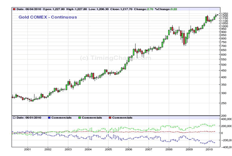Select the green Commercials legend swatch
This screenshot has width=232, height=156.
pos(79,118)
